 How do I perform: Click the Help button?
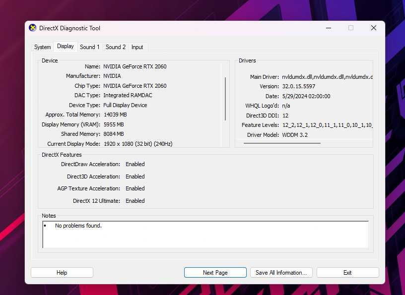tap(62, 273)
